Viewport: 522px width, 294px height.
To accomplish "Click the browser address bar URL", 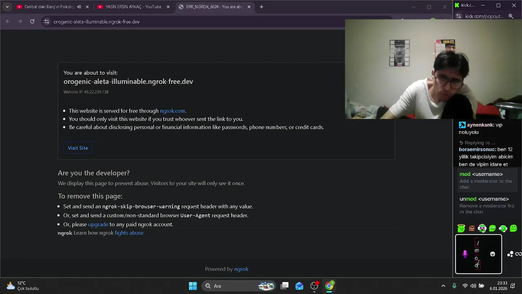I will click(96, 22).
